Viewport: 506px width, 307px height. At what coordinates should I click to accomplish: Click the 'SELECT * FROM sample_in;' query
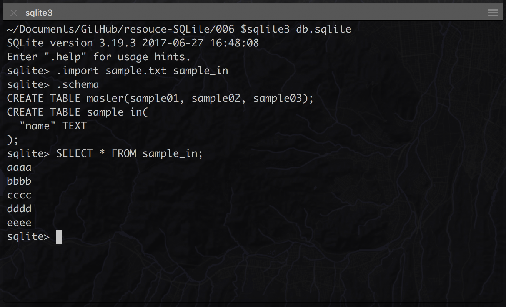130,153
